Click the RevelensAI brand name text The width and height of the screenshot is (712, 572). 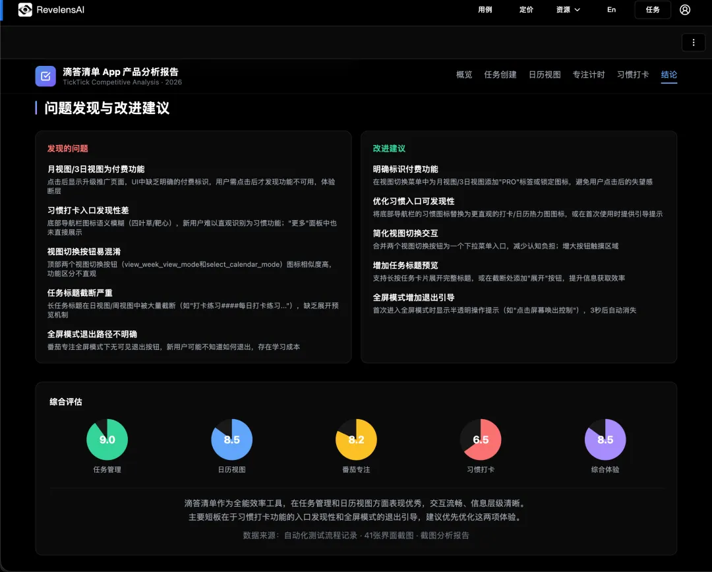coord(61,9)
